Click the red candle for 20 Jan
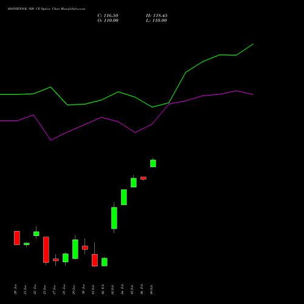The width and height of the screenshot is (304, 304). click(x=17, y=238)
